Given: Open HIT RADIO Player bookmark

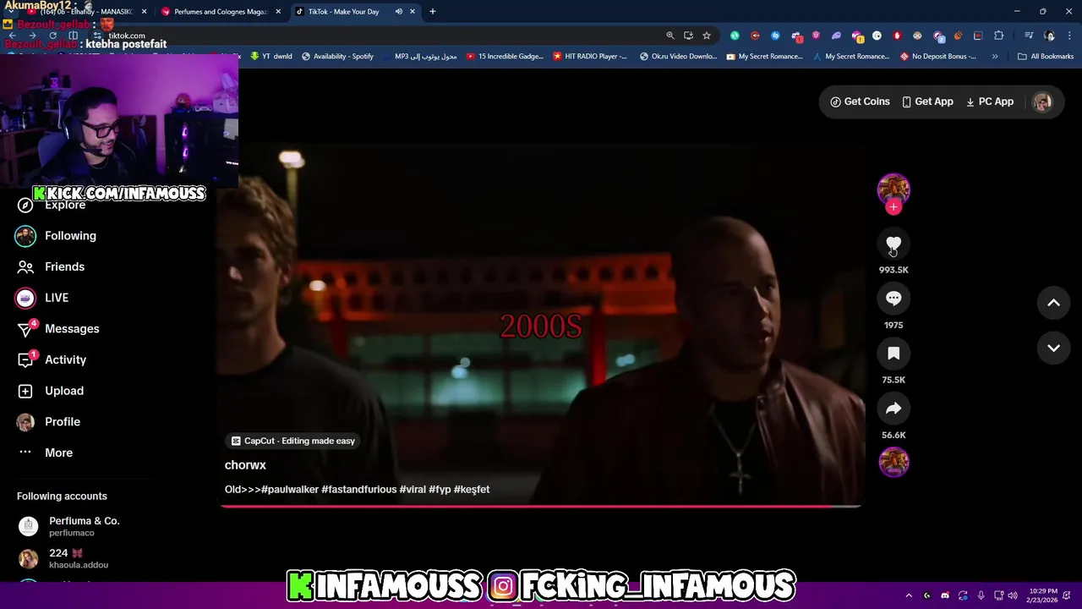Looking at the screenshot, I should coord(589,57).
